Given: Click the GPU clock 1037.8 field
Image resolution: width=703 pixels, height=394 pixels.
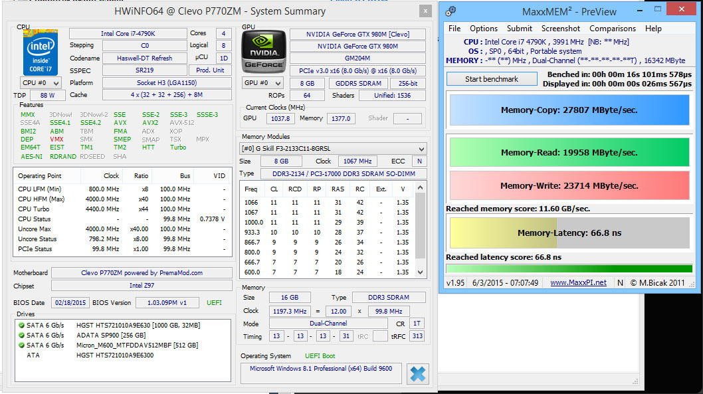Looking at the screenshot, I should click(280, 118).
